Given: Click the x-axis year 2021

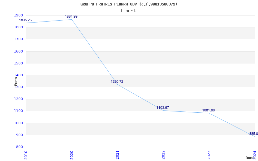Looking at the screenshot, I should click(x=117, y=155).
